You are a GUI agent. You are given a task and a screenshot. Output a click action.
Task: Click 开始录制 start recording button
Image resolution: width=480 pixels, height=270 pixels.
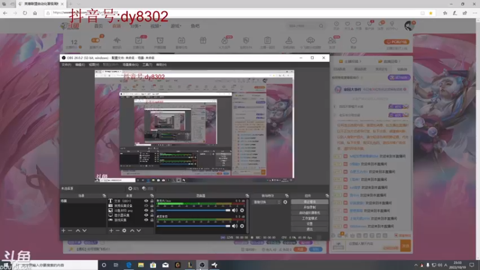[x=310, y=207]
